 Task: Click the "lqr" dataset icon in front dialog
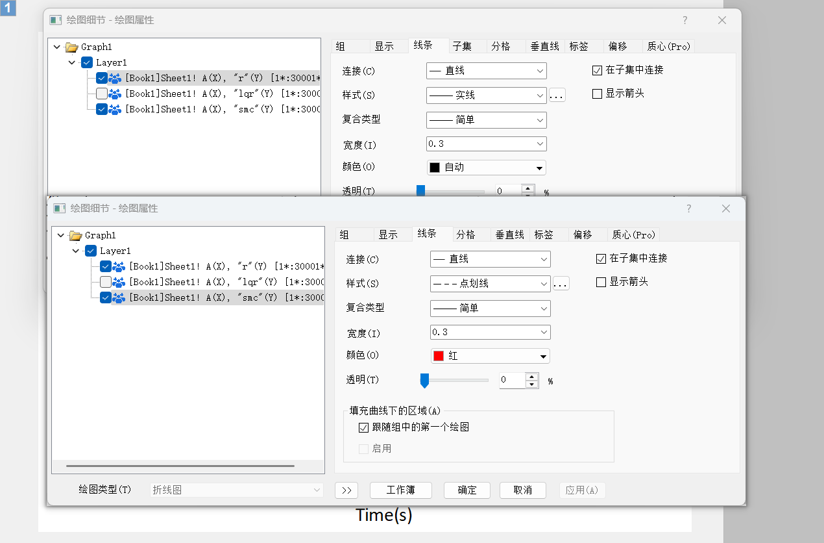point(119,282)
